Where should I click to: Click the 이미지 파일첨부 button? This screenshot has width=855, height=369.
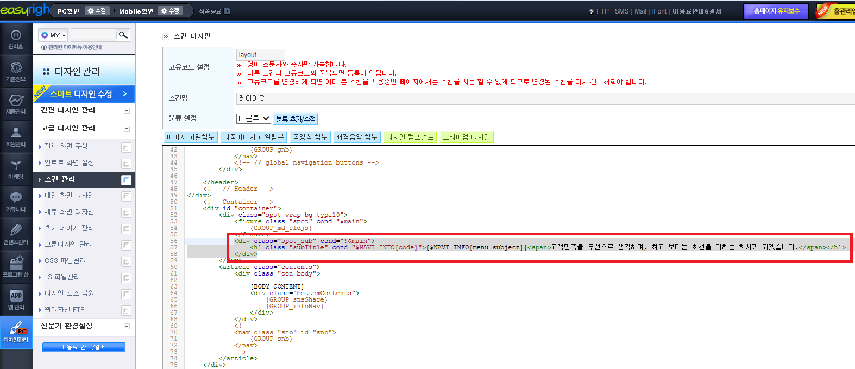[191, 137]
